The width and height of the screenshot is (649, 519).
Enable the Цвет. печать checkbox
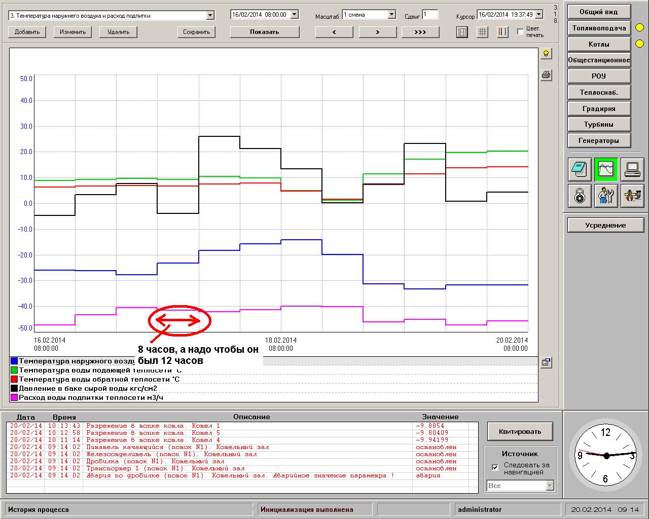pos(520,31)
